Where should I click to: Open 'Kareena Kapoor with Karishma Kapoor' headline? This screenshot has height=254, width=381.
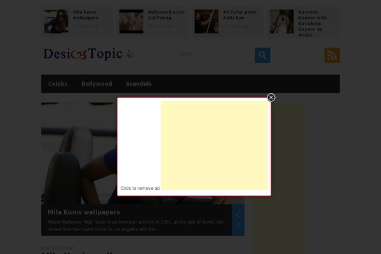pyautogui.click(x=312, y=23)
